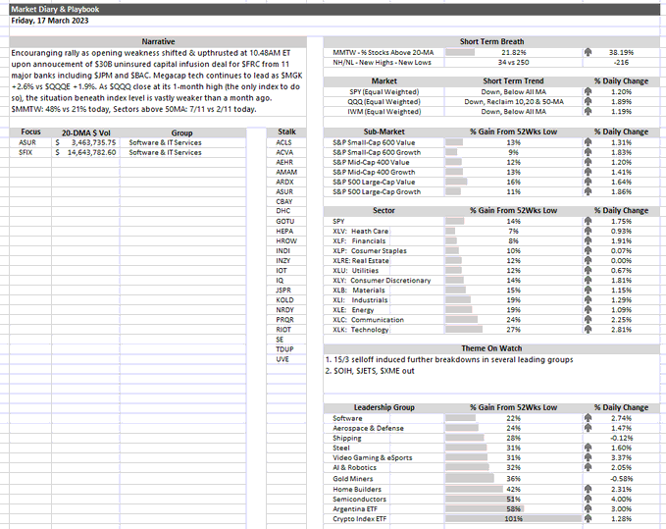
Task: Click the up arrow in XLF Financials row
Action: 588,240
